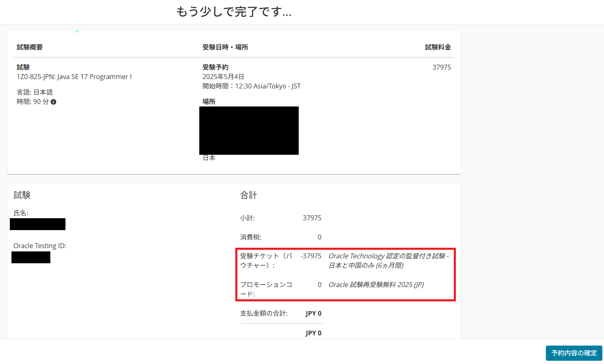The width and height of the screenshot is (604, 364).
Task: Click the exam fee 37975 in the top card
Action: coord(442,67)
